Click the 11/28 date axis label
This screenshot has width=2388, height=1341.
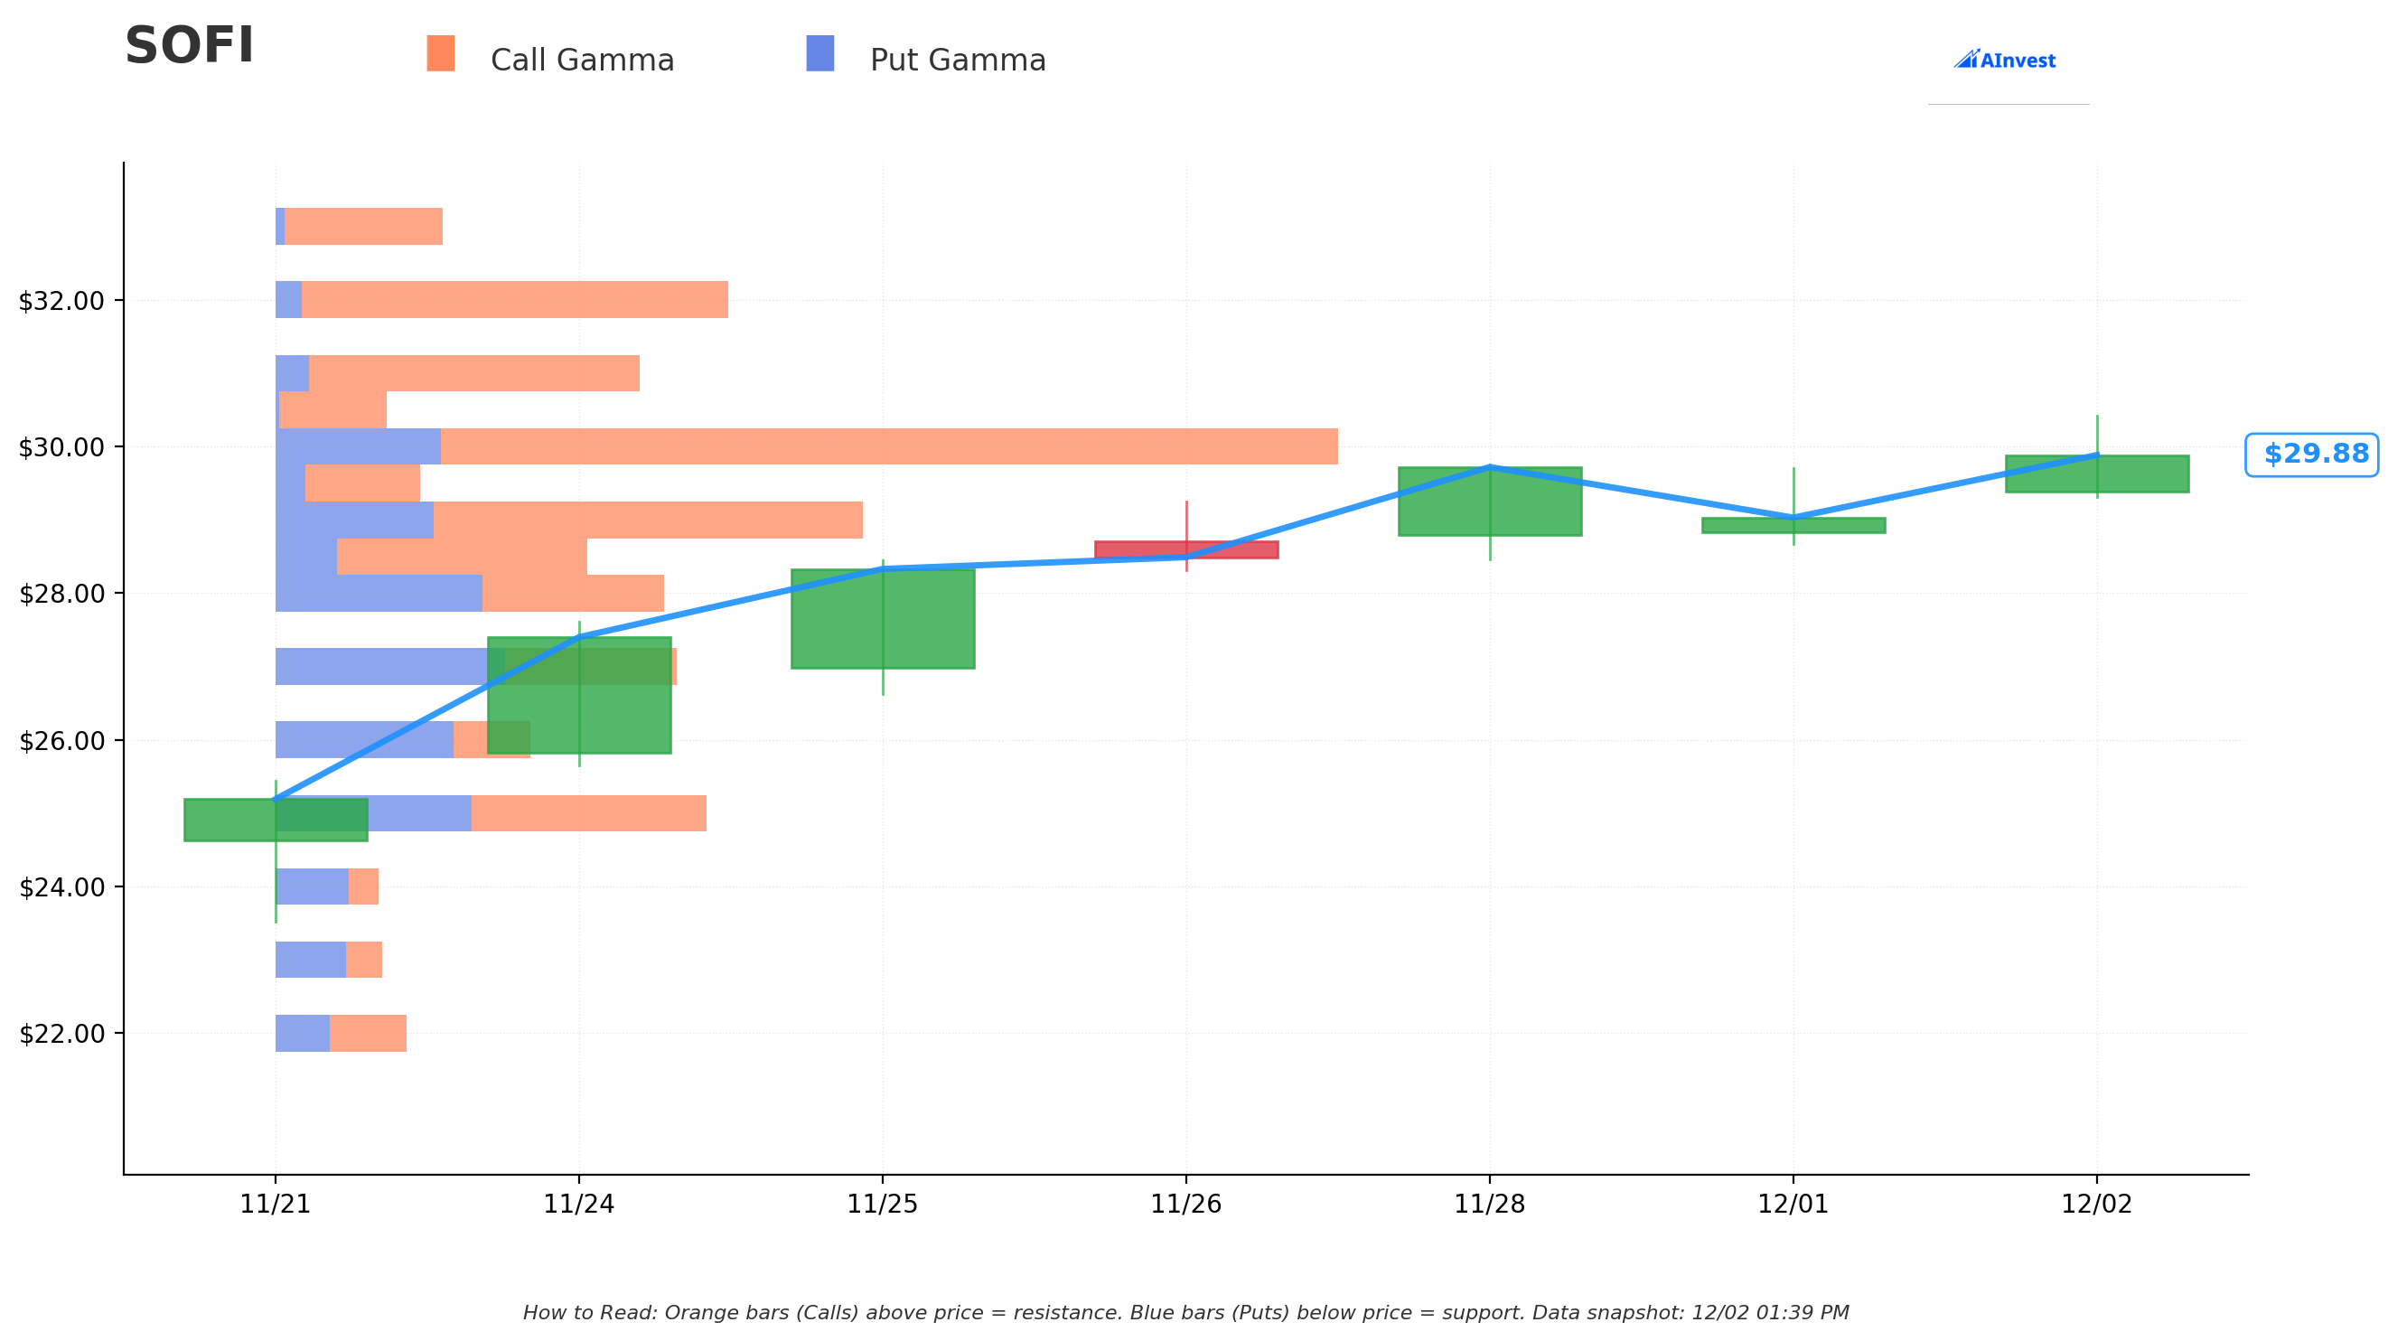click(x=1490, y=1204)
